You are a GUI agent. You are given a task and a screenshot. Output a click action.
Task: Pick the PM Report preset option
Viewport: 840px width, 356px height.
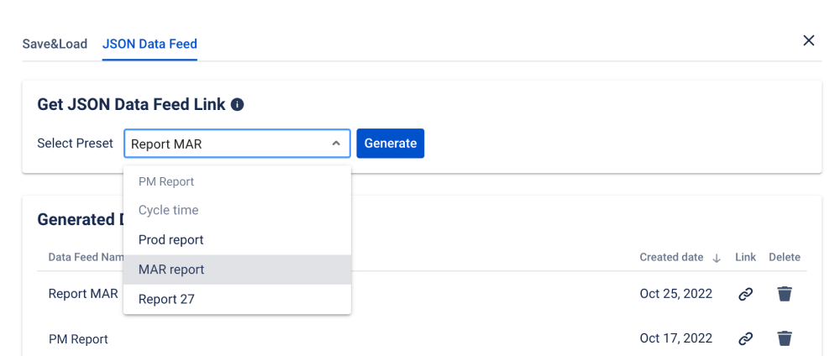click(166, 181)
